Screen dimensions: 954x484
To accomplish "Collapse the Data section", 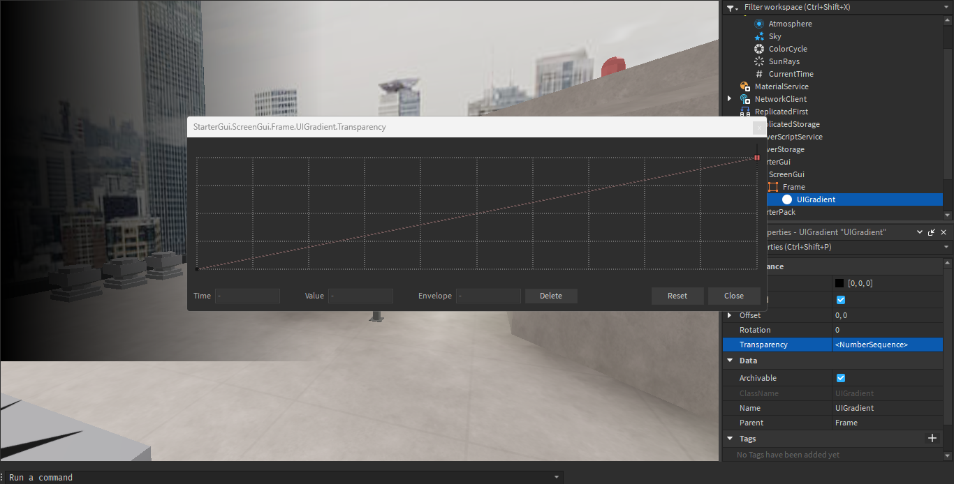I will [730, 360].
